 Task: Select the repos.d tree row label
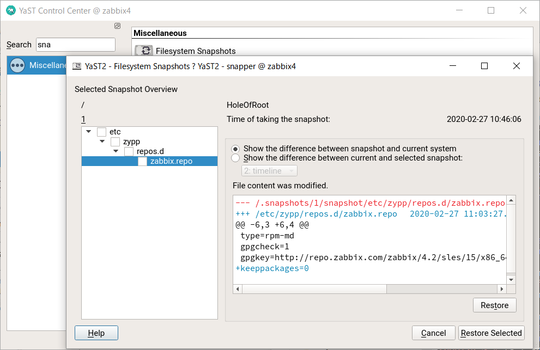click(150, 151)
